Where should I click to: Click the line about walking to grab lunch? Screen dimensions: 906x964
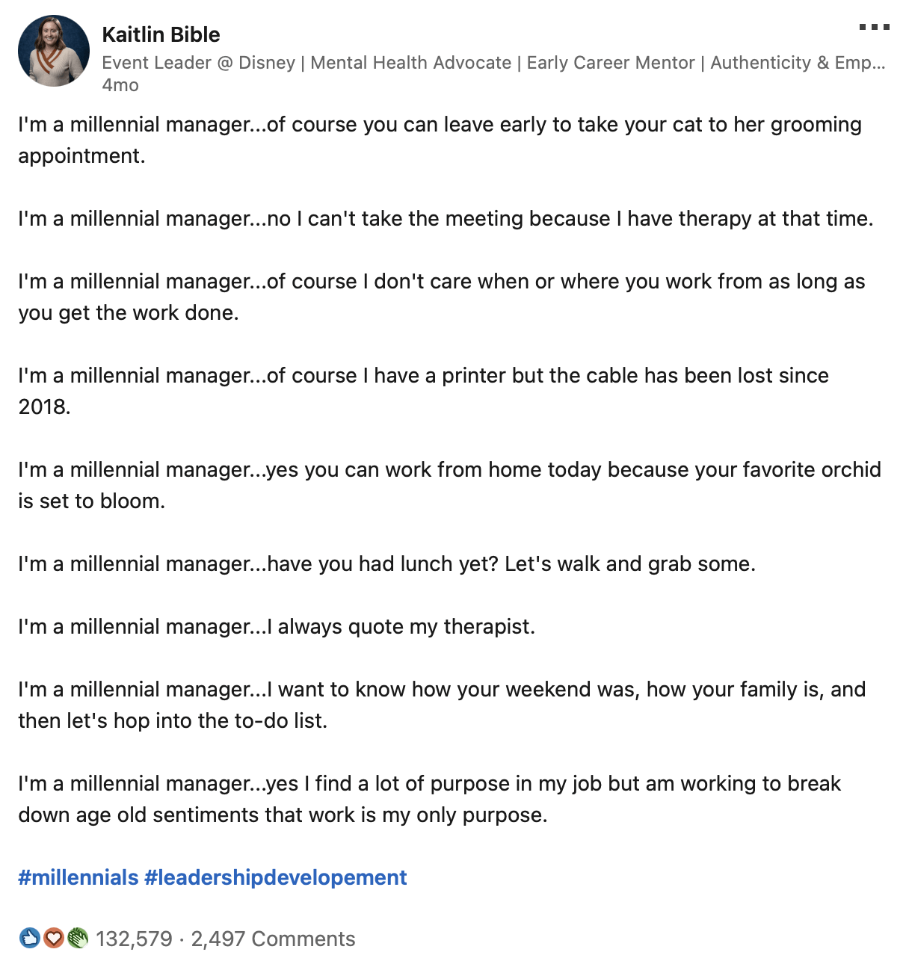click(386, 563)
